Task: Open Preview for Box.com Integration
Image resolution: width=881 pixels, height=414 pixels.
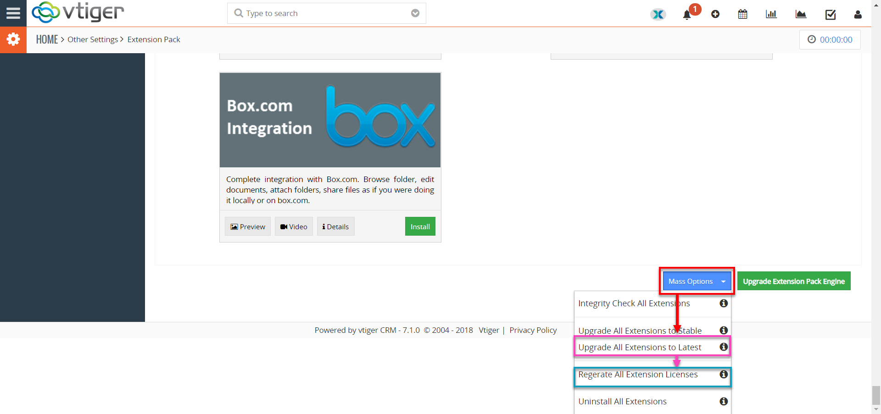Action: click(x=248, y=226)
